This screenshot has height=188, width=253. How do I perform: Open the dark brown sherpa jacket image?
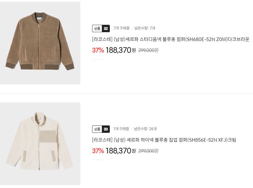pos(40,43)
